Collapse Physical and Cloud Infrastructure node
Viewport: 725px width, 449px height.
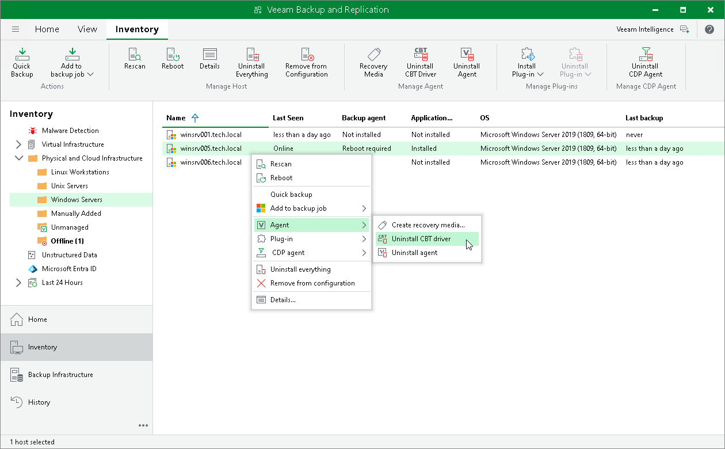pos(18,158)
